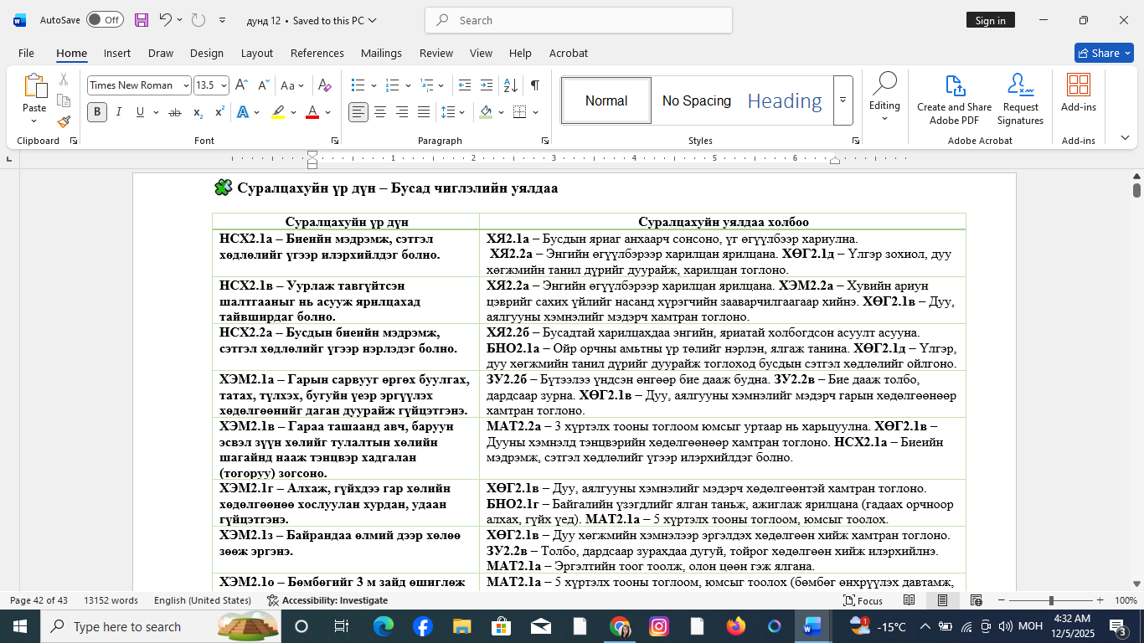
Task: Insert a bulleted list
Action: point(358,85)
